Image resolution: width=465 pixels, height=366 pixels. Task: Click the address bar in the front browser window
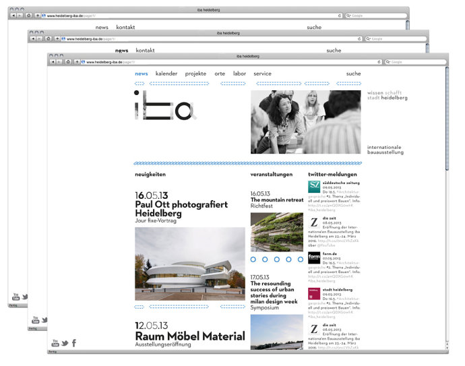[231, 62]
